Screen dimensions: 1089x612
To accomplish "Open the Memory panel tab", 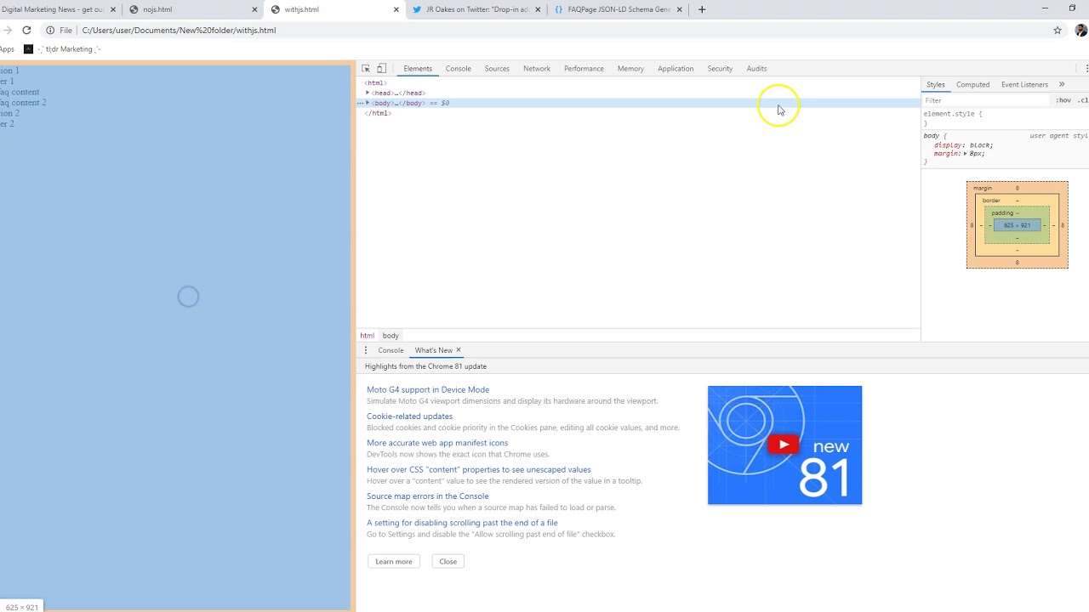I will (630, 69).
